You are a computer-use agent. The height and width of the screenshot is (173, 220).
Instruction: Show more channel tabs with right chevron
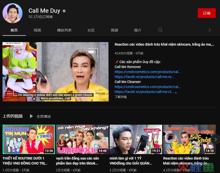[x=210, y=30]
